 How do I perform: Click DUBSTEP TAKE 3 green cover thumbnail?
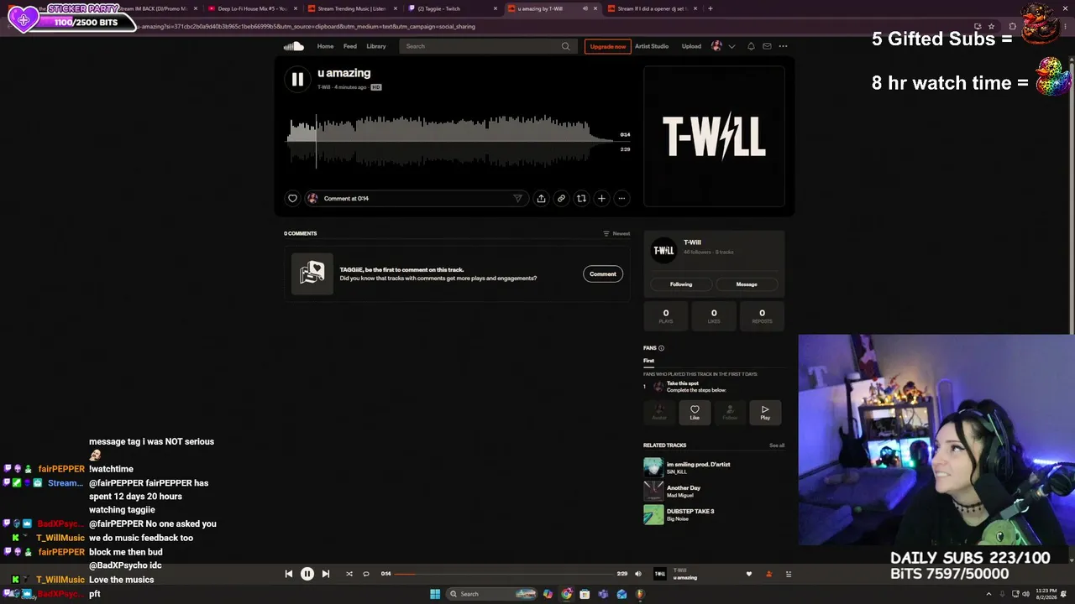click(x=653, y=514)
